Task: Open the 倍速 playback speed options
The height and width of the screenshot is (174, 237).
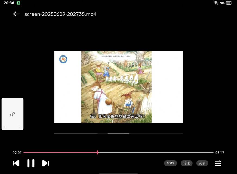Action: (187, 163)
